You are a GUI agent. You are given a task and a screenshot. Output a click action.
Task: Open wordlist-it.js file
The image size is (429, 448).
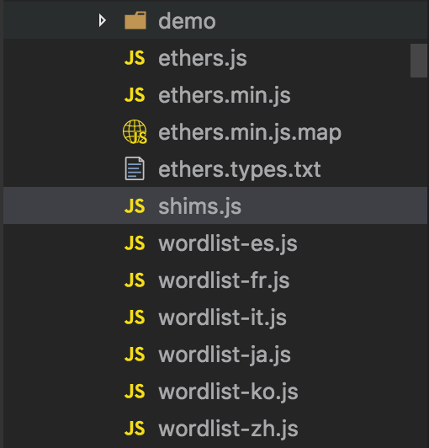223,317
